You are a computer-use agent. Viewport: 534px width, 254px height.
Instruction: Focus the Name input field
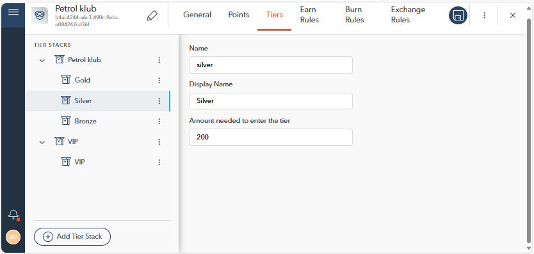271,65
